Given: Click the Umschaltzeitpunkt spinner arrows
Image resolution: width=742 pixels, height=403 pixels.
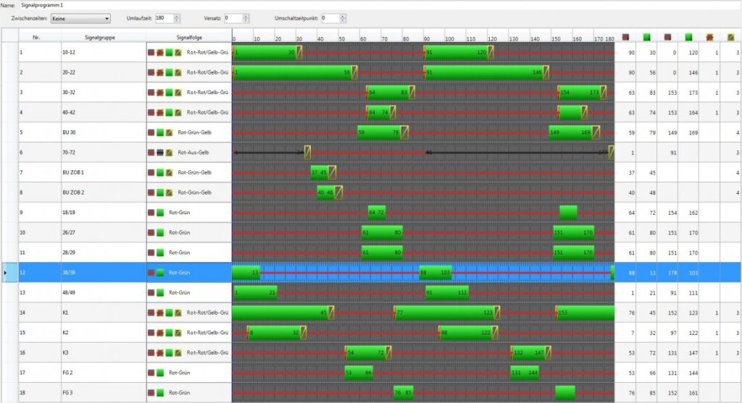Looking at the screenshot, I should (343, 18).
